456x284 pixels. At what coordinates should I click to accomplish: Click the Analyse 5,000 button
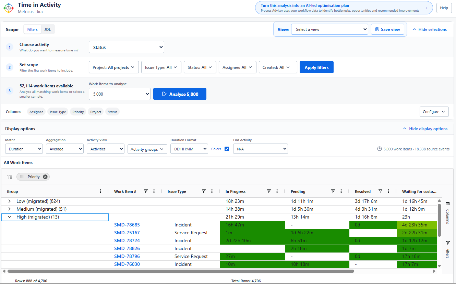pos(180,94)
